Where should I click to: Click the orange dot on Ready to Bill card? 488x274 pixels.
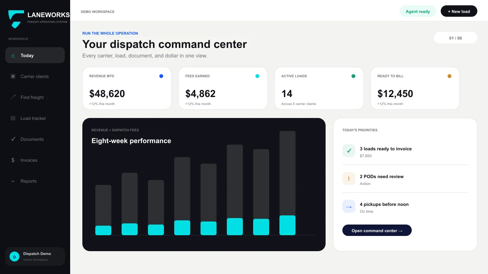pos(449,76)
